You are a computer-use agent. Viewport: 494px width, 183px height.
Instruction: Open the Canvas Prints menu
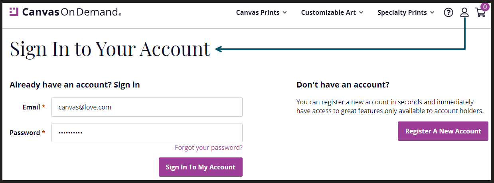(x=261, y=12)
